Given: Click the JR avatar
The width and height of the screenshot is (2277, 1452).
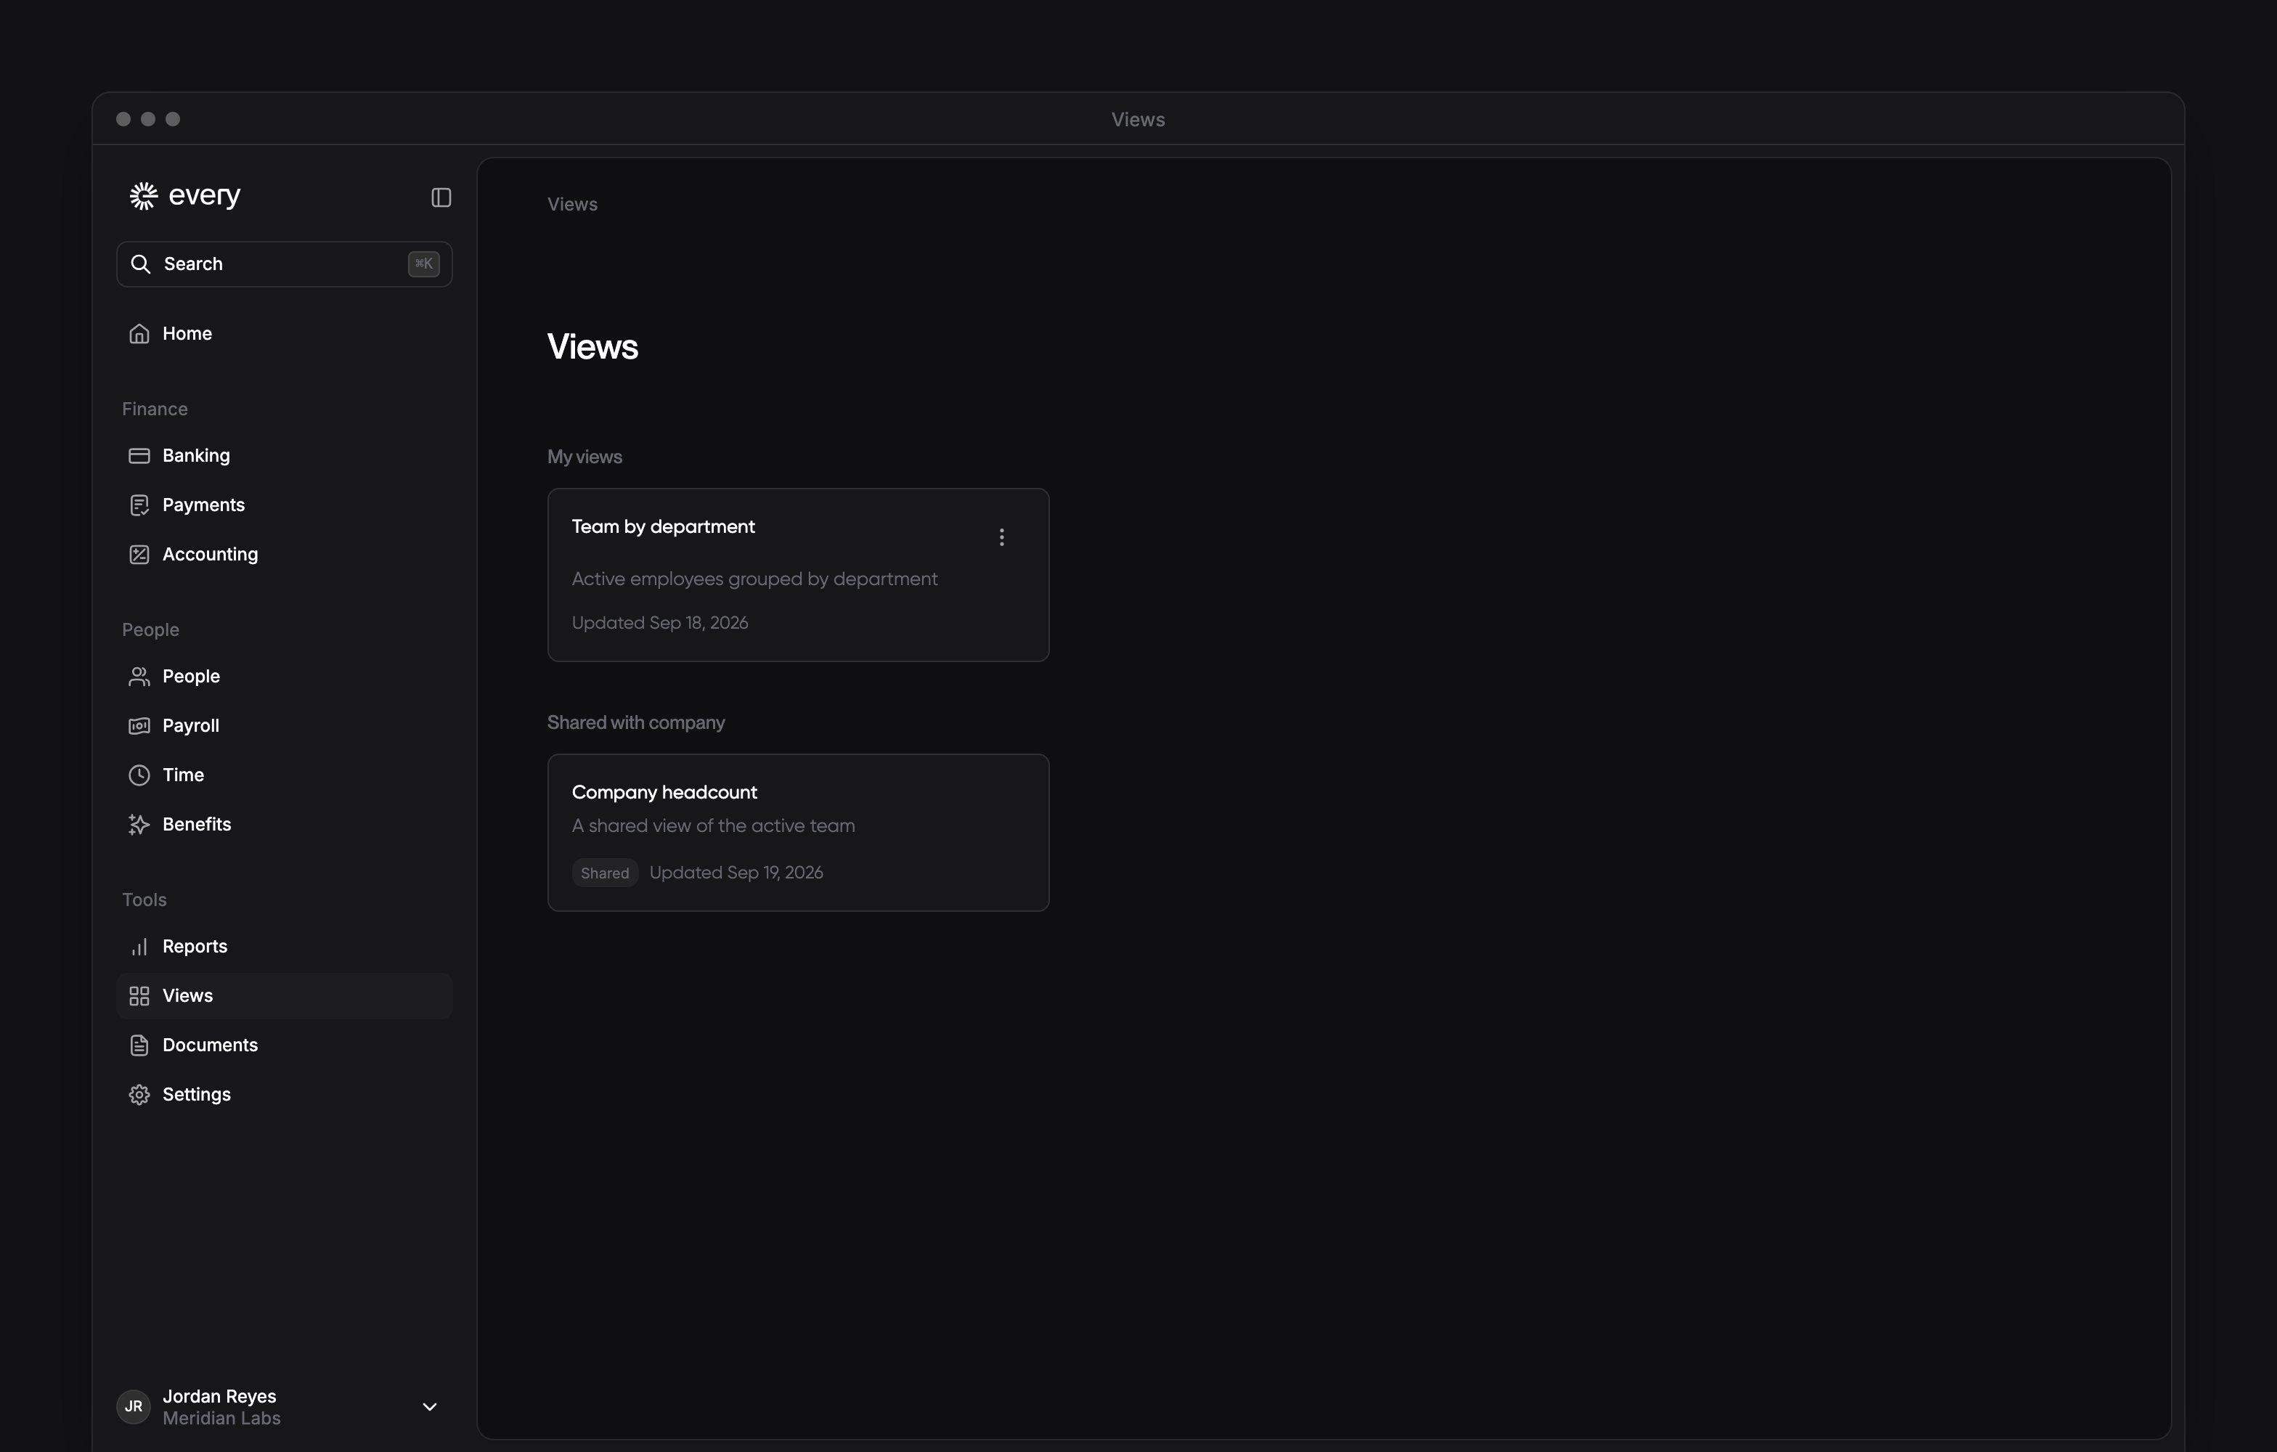Looking at the screenshot, I should pyautogui.click(x=134, y=1407).
